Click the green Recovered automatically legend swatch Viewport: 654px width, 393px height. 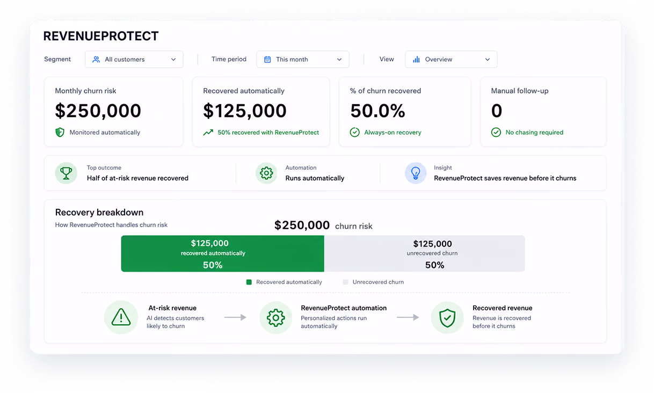(x=249, y=282)
